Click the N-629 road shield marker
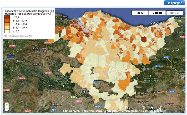Screen dimensions: 187x115 48,72
